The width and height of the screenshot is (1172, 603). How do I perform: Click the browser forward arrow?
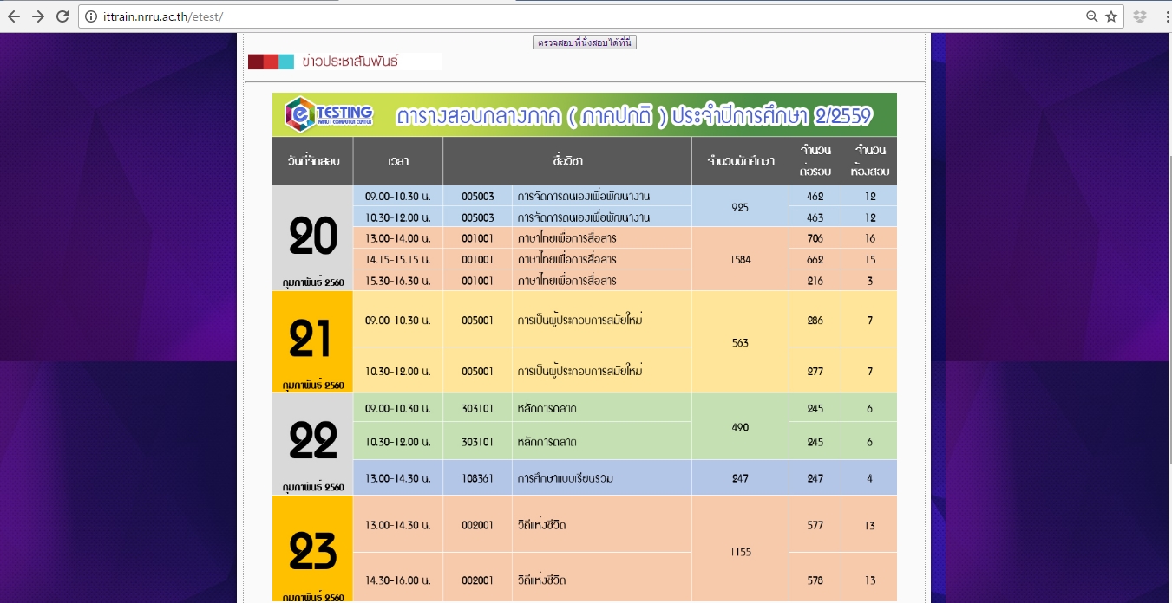click(38, 16)
